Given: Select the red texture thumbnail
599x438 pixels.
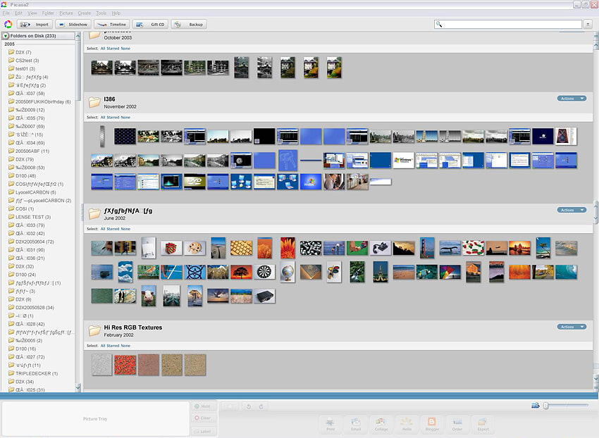Looking at the screenshot, I should click(x=125, y=365).
